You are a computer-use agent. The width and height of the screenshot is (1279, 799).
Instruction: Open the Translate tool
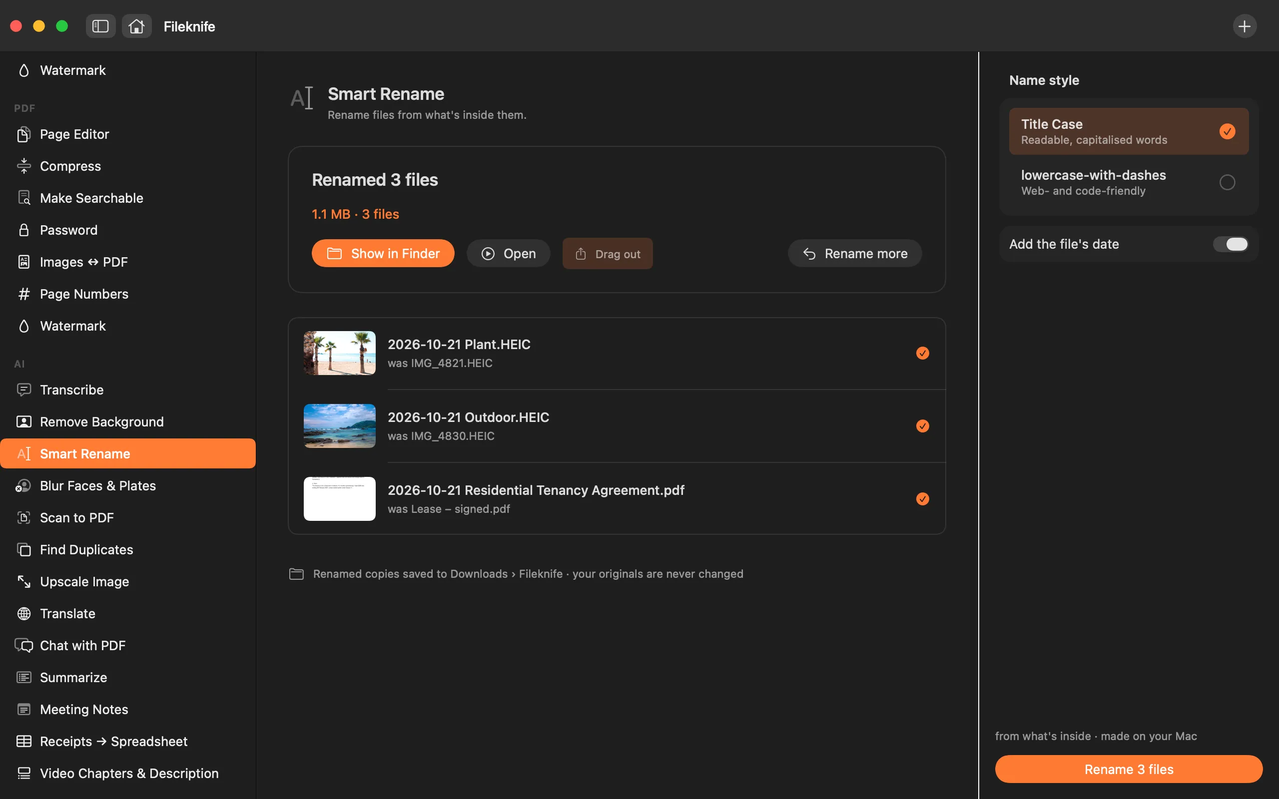(x=128, y=614)
